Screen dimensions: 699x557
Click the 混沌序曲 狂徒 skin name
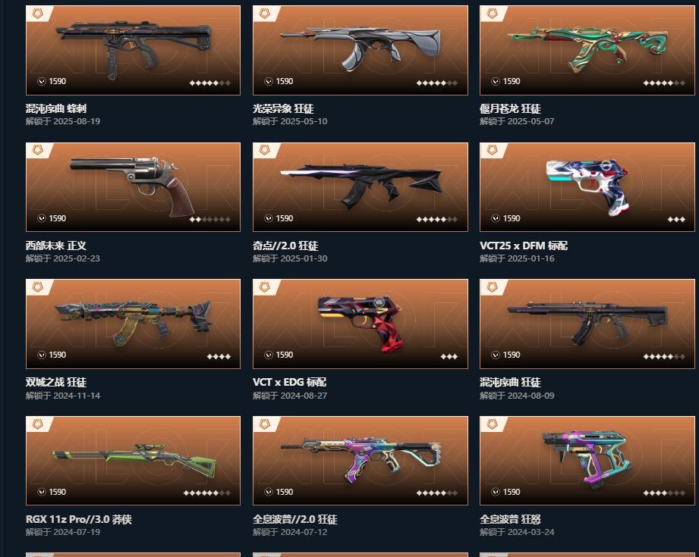pyautogui.click(x=510, y=383)
